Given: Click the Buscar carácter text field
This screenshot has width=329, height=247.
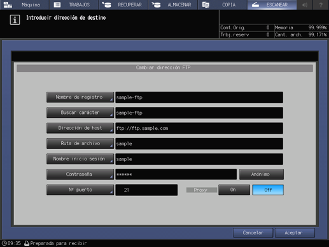Looking at the screenshot, I should [199, 113].
